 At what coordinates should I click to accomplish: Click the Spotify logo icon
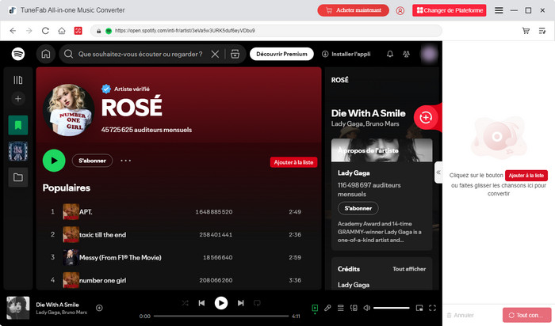[x=18, y=55]
